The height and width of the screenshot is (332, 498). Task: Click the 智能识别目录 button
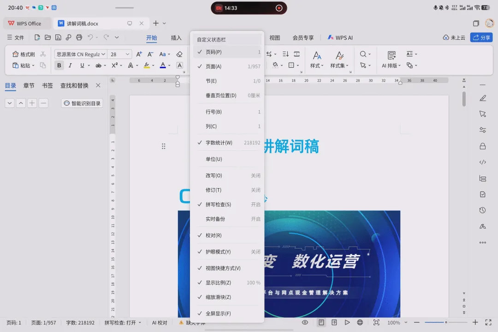click(x=82, y=103)
